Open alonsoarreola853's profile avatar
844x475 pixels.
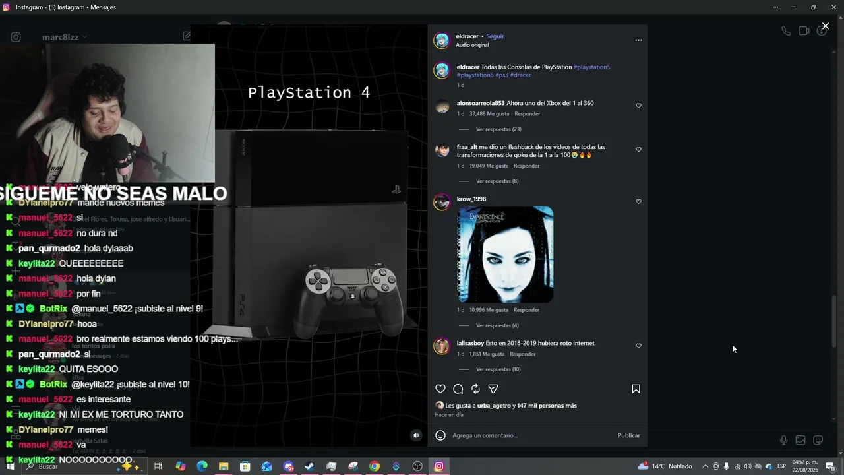(x=442, y=107)
